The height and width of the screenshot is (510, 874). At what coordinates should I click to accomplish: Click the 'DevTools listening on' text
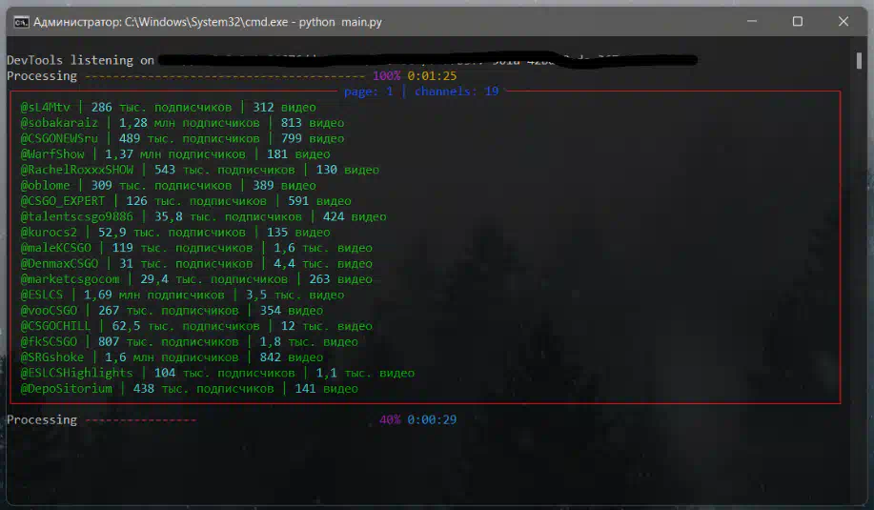point(80,60)
